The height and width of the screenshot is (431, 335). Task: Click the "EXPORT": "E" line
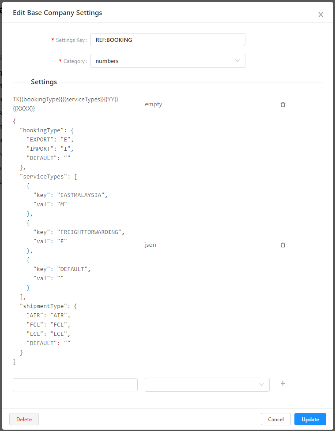[x=50, y=140]
